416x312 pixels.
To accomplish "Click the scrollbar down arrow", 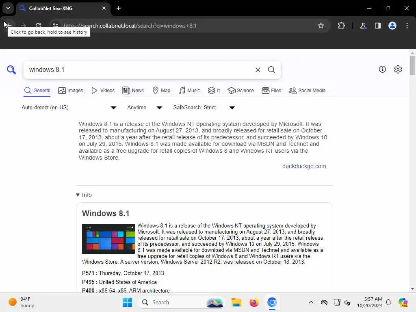I will 412,289.
